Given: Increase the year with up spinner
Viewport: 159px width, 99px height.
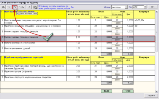Looking at the screenshot, I should (145, 6).
